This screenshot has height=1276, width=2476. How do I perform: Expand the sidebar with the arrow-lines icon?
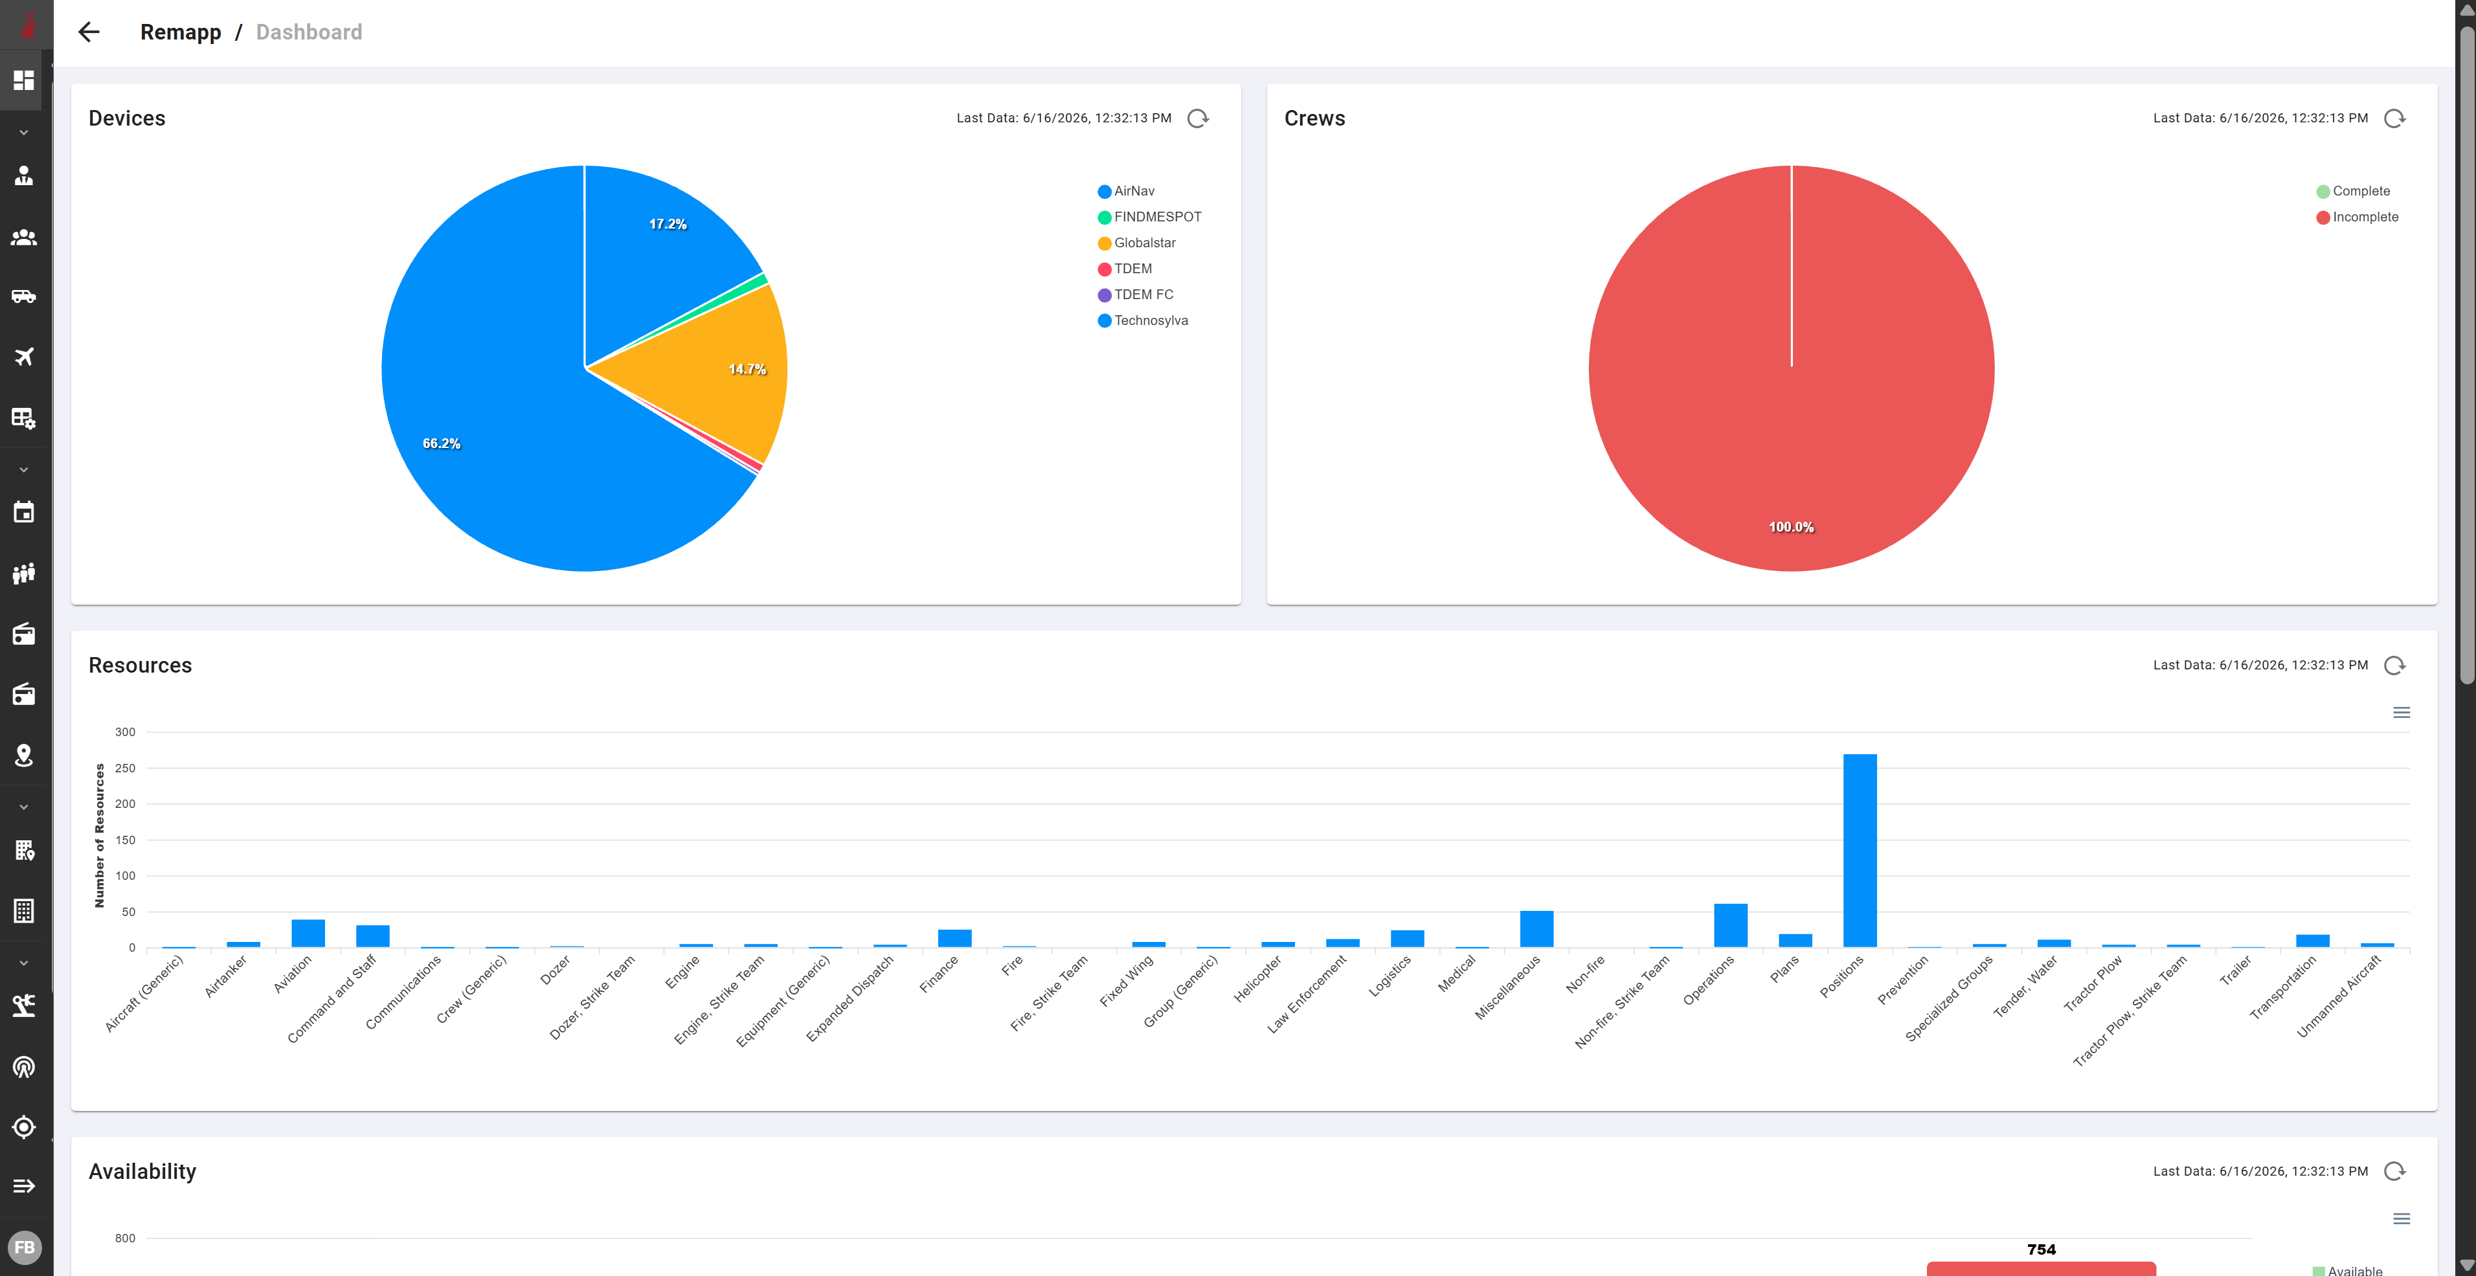[x=24, y=1185]
